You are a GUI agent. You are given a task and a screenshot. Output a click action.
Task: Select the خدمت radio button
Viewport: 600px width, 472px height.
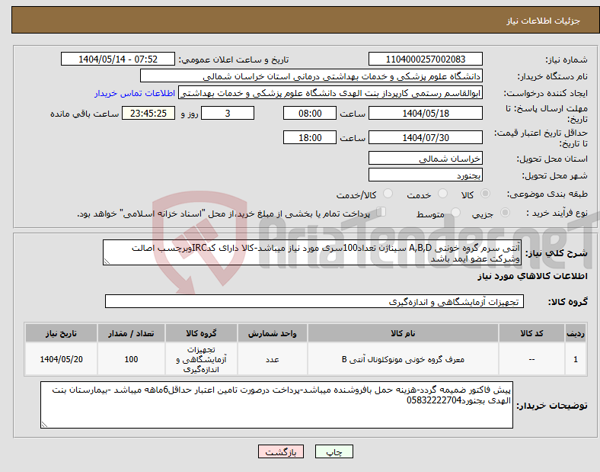click(x=442, y=194)
